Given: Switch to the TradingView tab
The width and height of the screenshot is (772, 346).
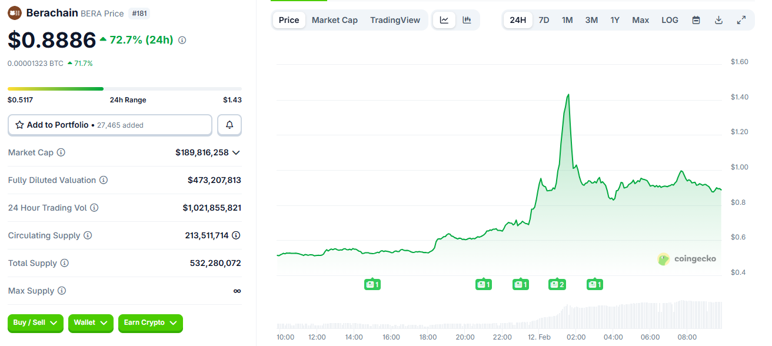Looking at the screenshot, I should pos(395,19).
